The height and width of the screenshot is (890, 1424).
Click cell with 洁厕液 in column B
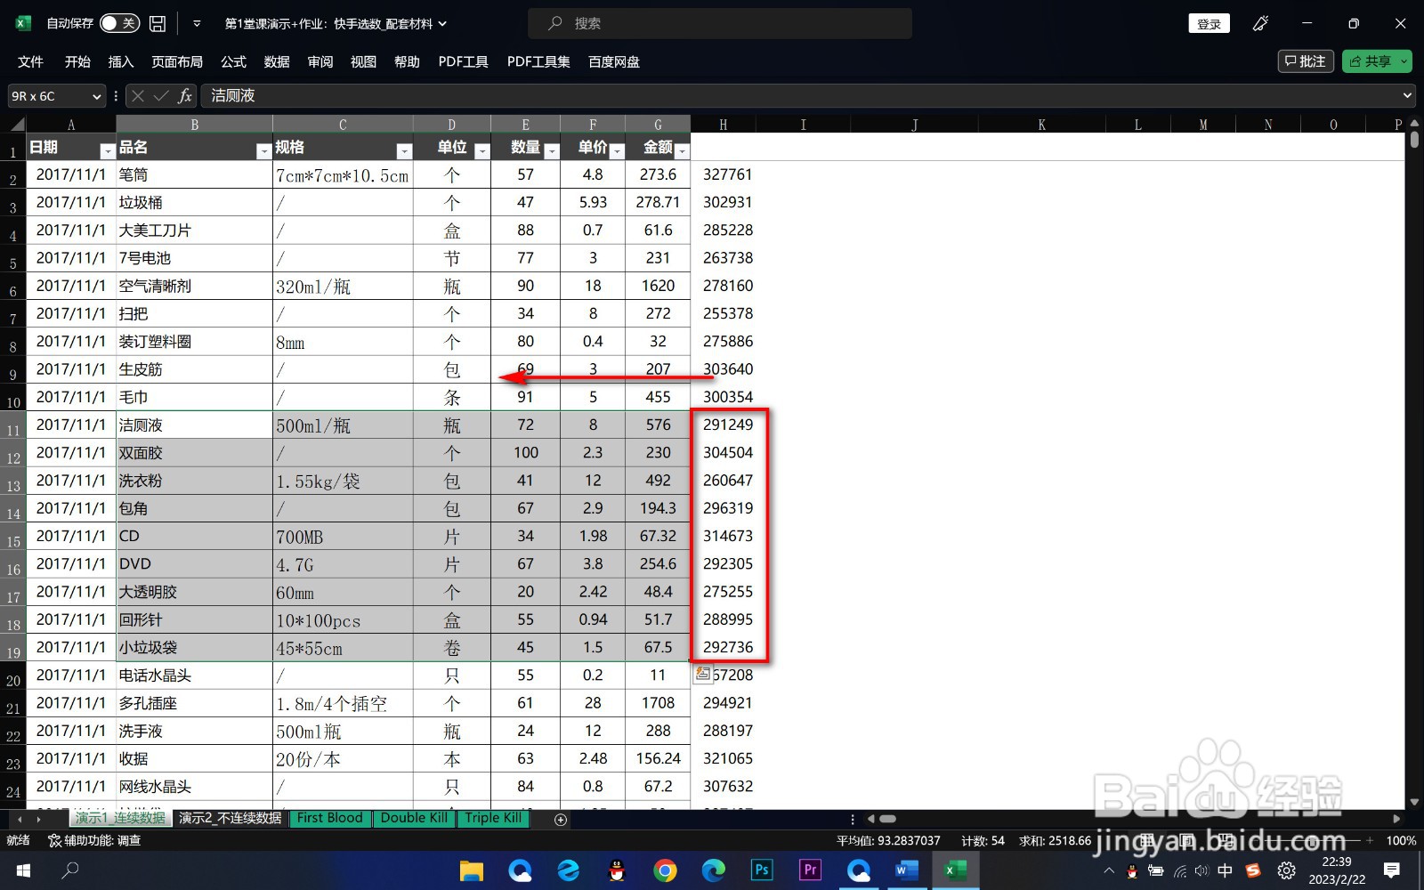[x=194, y=425]
